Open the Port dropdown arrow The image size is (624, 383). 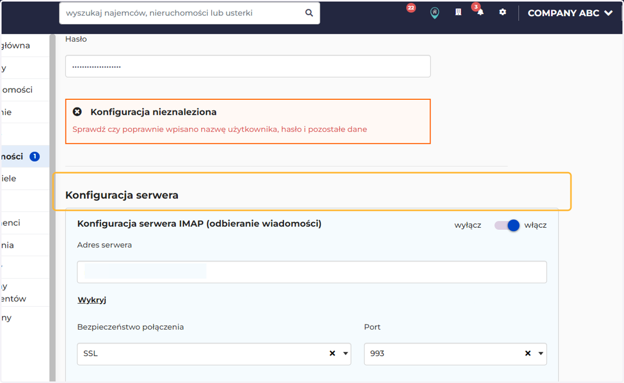tap(541, 354)
